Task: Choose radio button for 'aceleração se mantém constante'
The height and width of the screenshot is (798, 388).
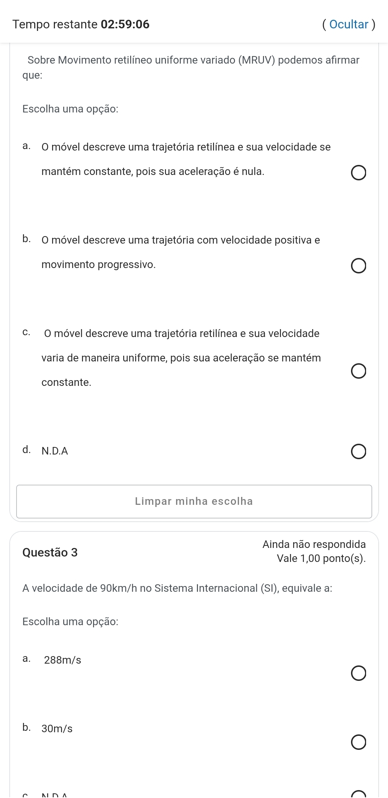Action: click(359, 371)
